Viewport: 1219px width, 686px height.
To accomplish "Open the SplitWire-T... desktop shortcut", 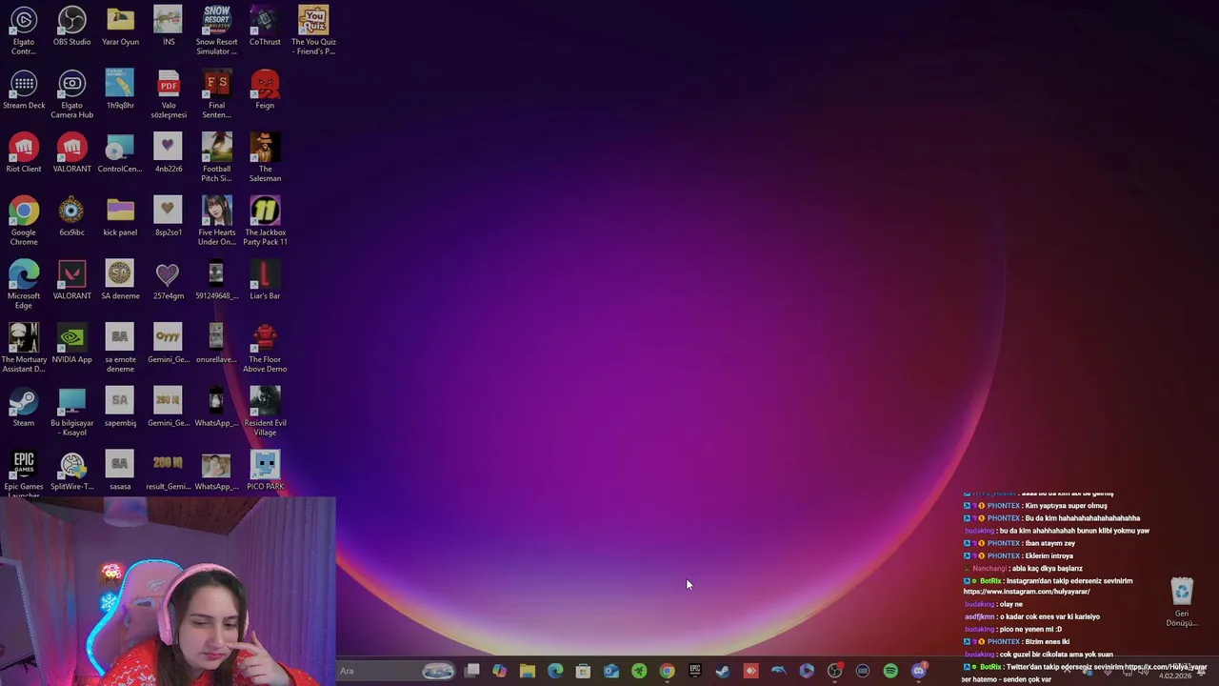I will [71, 472].
